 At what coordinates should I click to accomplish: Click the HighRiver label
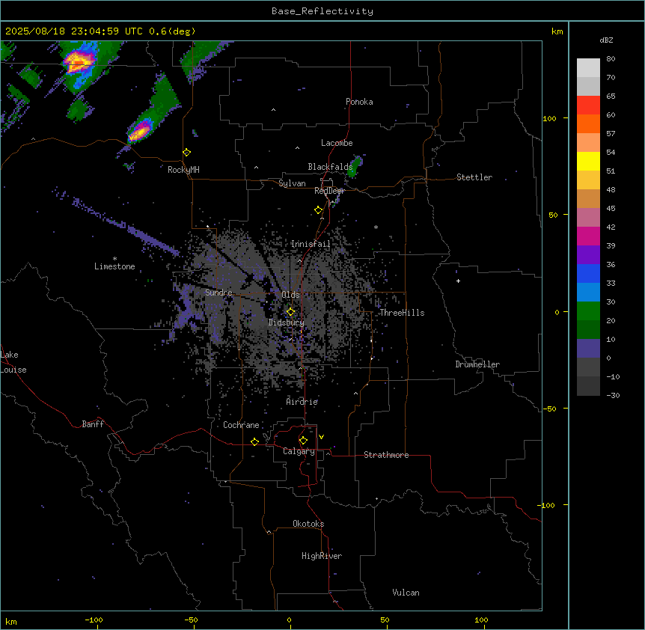(x=322, y=556)
